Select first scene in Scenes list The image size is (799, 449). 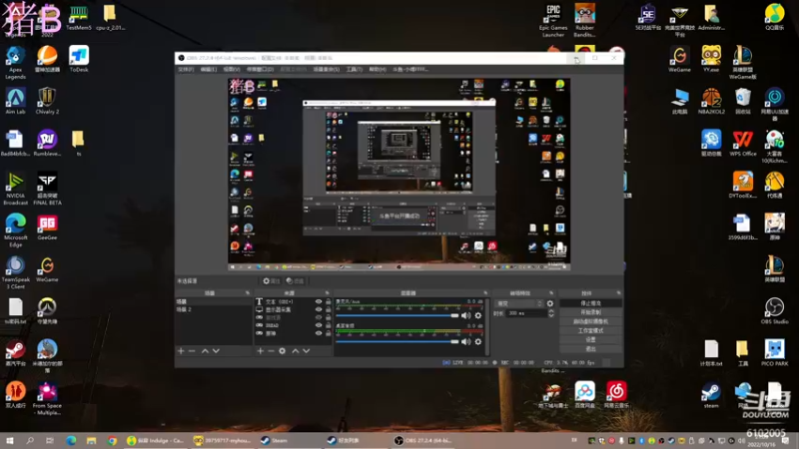point(214,302)
